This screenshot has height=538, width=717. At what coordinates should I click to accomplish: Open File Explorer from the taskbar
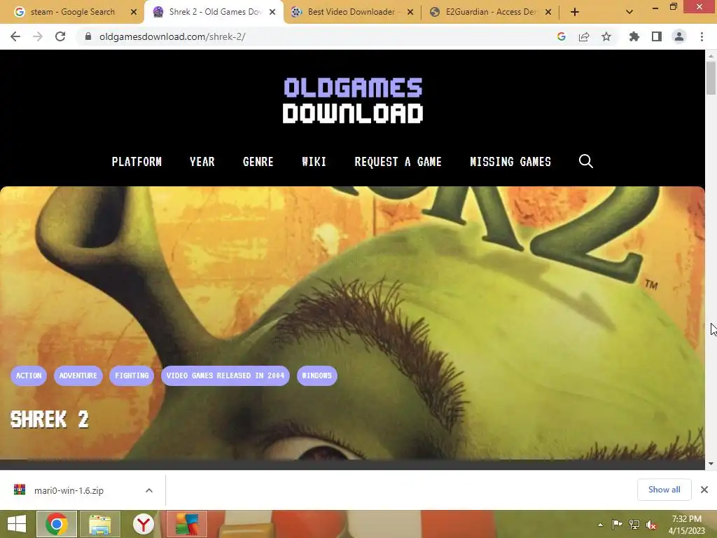click(99, 524)
